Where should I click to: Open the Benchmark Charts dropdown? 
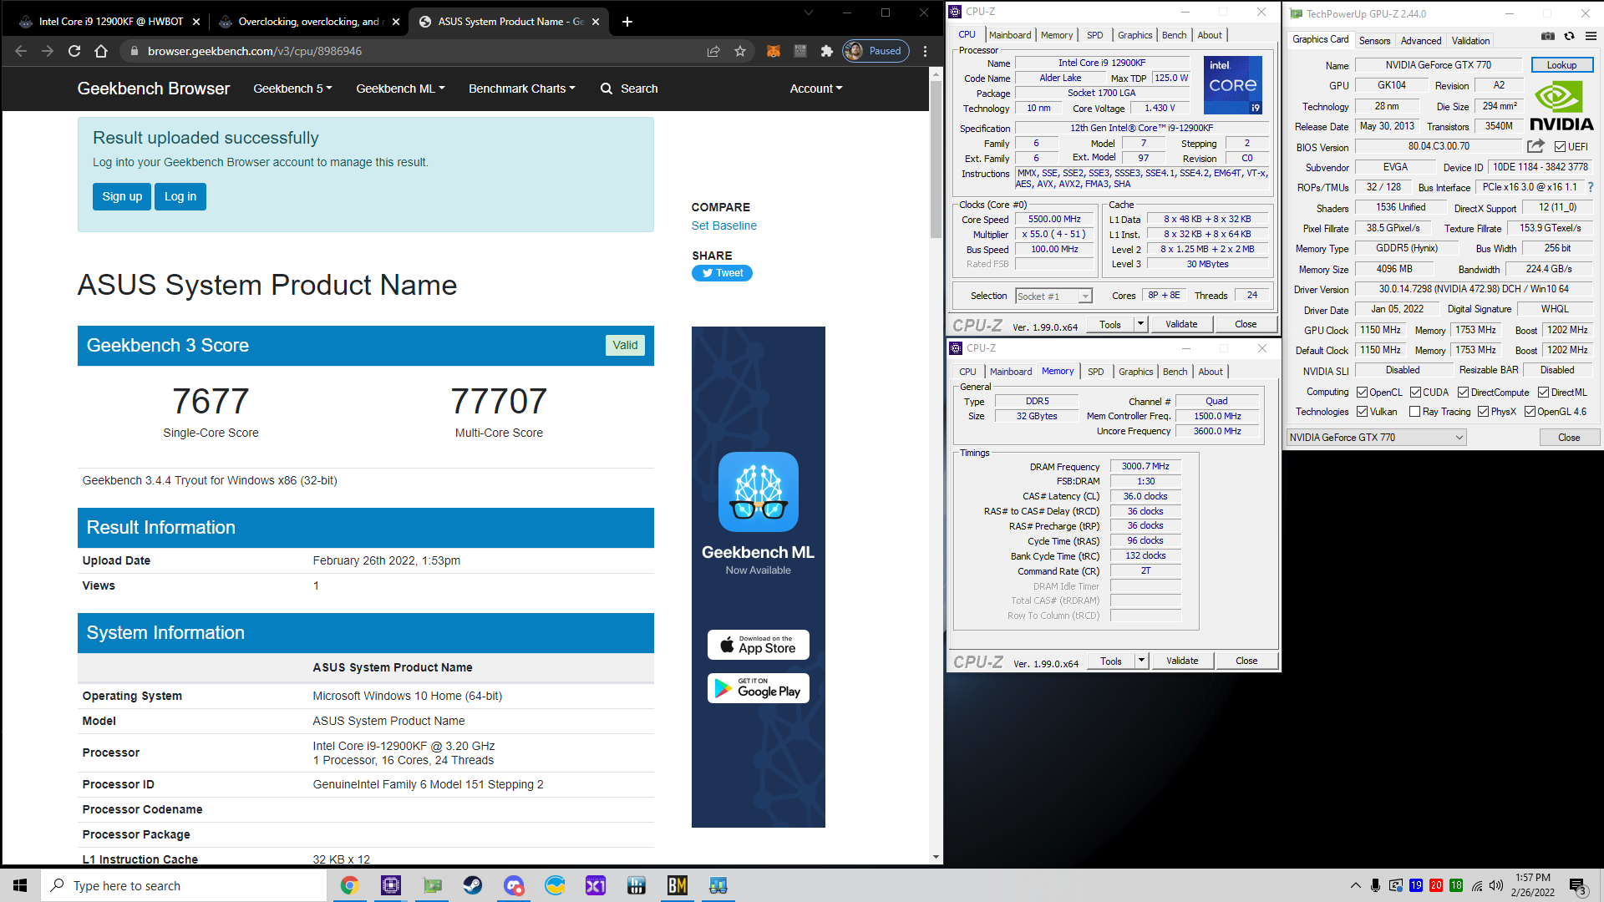[521, 89]
